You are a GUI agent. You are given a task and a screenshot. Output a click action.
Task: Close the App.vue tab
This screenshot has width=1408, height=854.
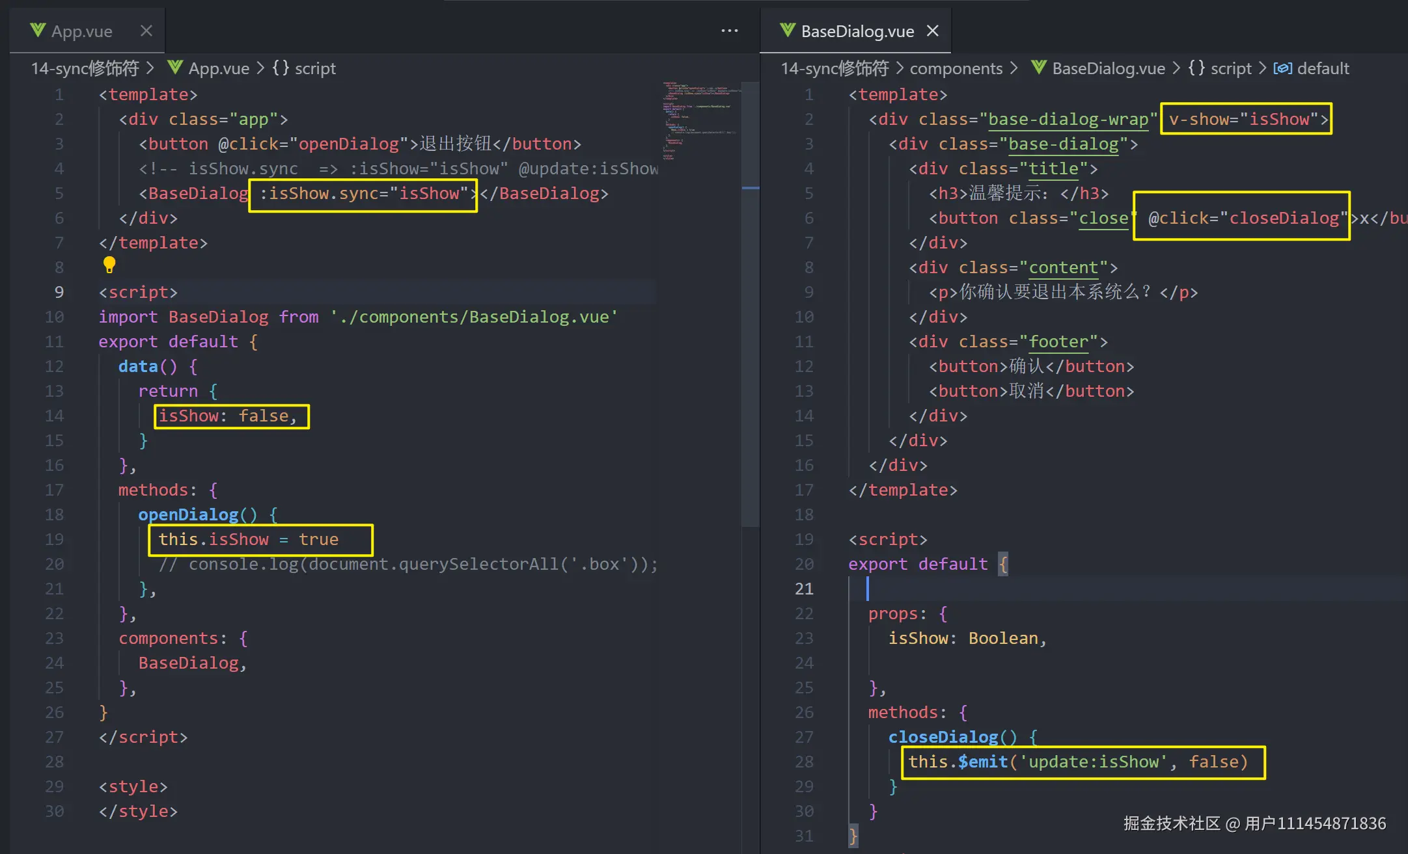click(x=146, y=31)
